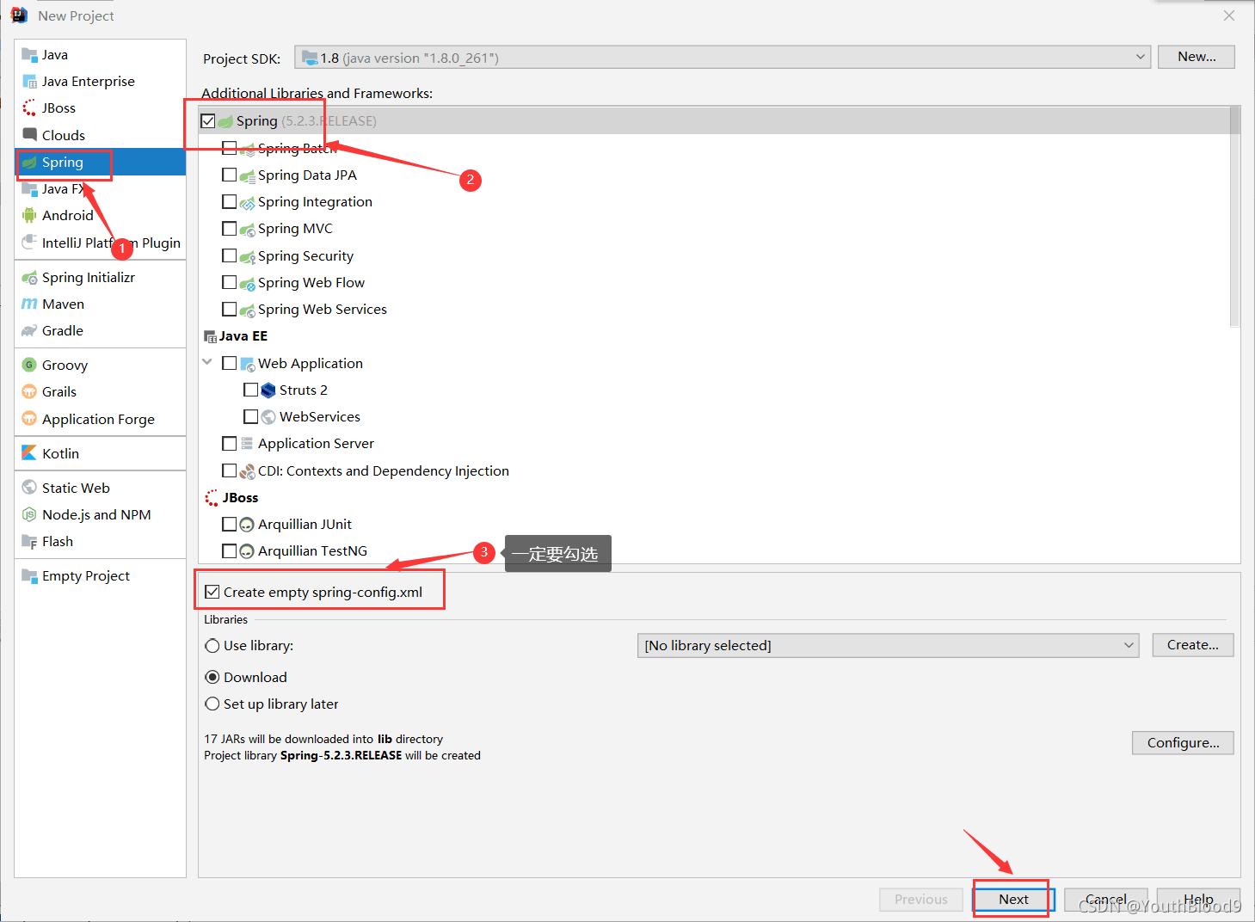
Task: Select the Use library radio button
Action: 212,646
